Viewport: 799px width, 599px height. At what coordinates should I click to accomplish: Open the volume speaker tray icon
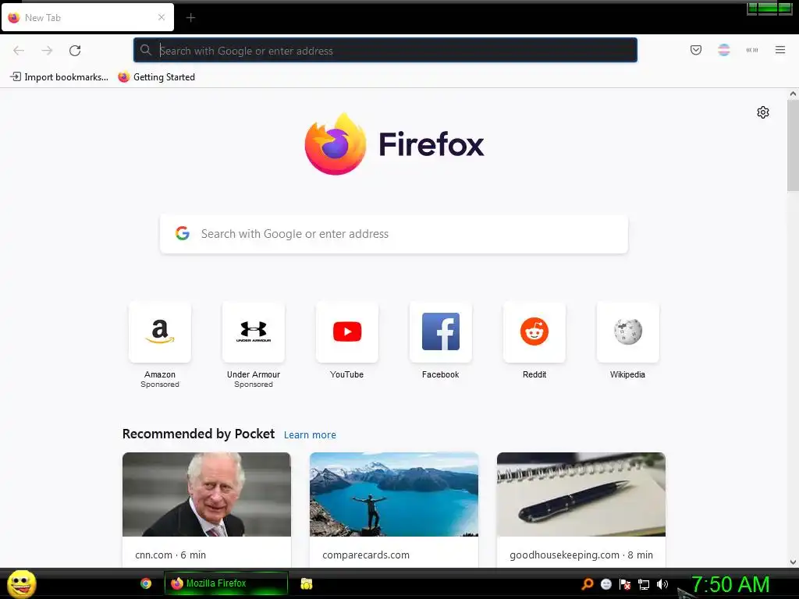pos(662,584)
